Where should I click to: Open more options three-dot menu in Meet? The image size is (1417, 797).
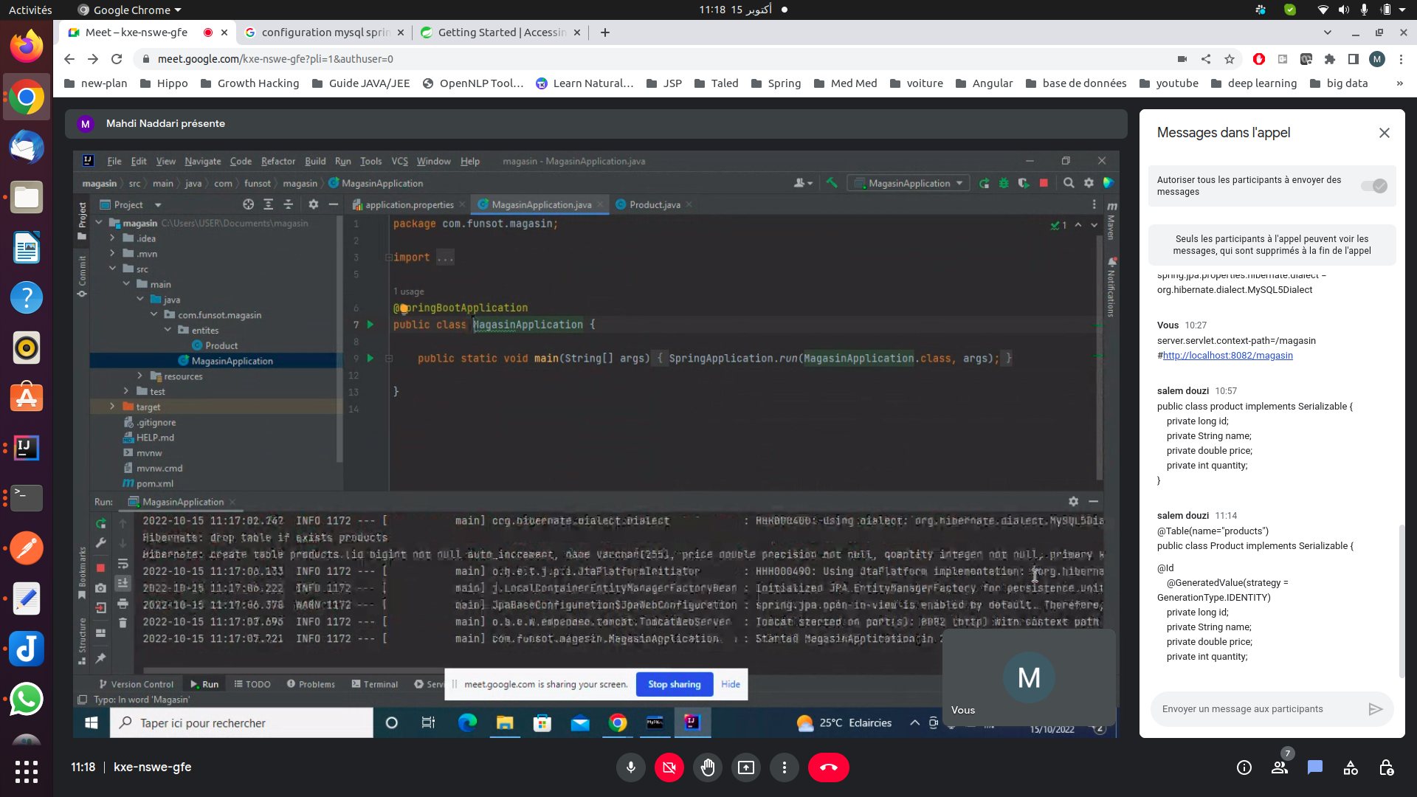[785, 767]
